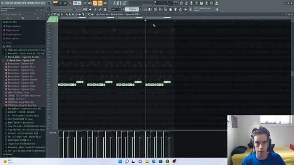This screenshot has width=294, height=165.
Task: Collapse the Kits folder
Action: coord(9,46)
